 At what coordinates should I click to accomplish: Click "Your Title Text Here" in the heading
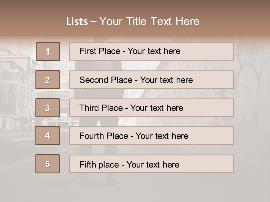pyautogui.click(x=149, y=21)
